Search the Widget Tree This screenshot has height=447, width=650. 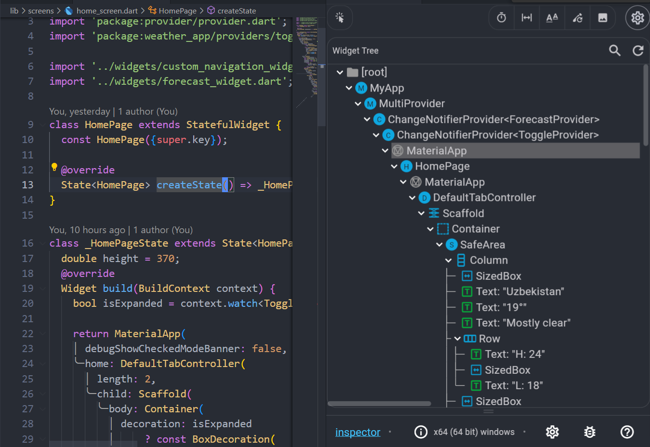tap(614, 50)
